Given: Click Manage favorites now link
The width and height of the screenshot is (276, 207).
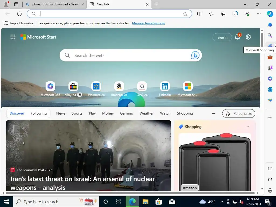Looking at the screenshot, I should 149,23.
